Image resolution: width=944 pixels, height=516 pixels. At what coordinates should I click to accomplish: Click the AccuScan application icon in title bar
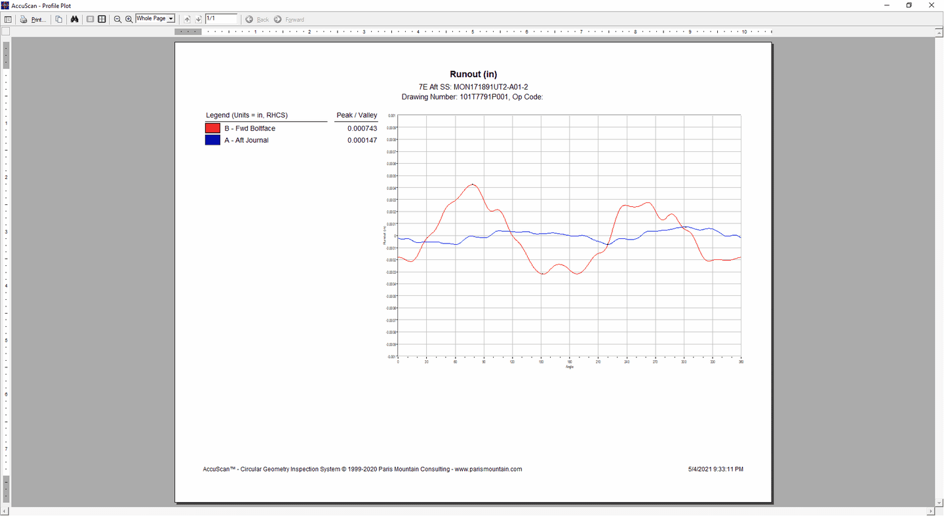click(5, 5)
